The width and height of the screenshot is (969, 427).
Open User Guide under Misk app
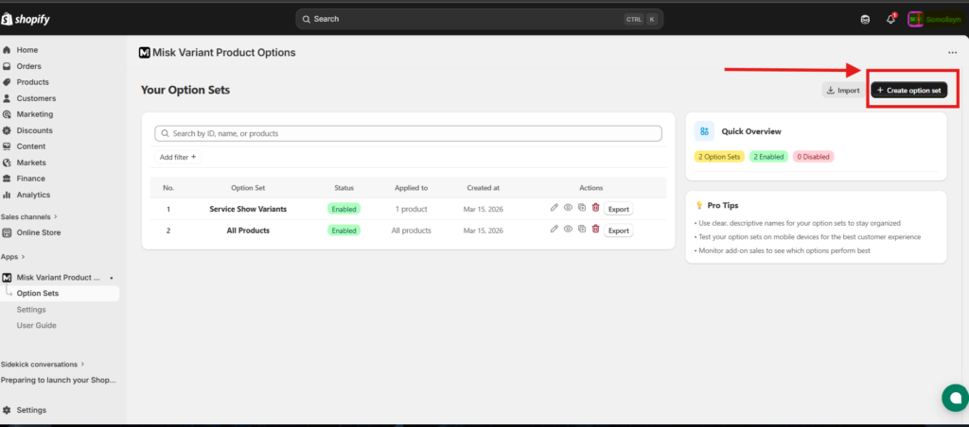click(37, 325)
